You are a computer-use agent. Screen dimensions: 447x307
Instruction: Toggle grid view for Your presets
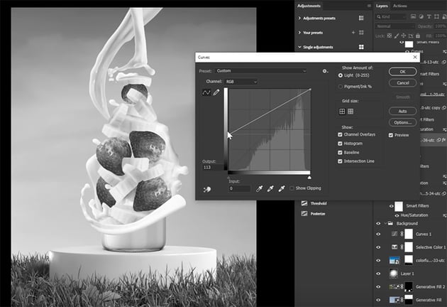click(x=361, y=33)
